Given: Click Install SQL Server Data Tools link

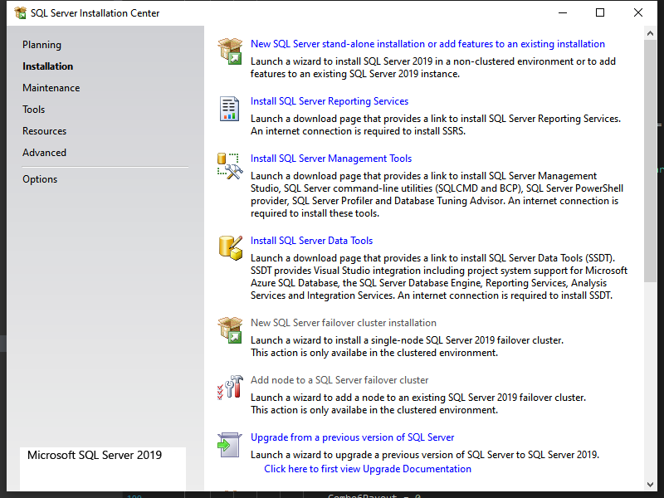Looking at the screenshot, I should 311,241.
